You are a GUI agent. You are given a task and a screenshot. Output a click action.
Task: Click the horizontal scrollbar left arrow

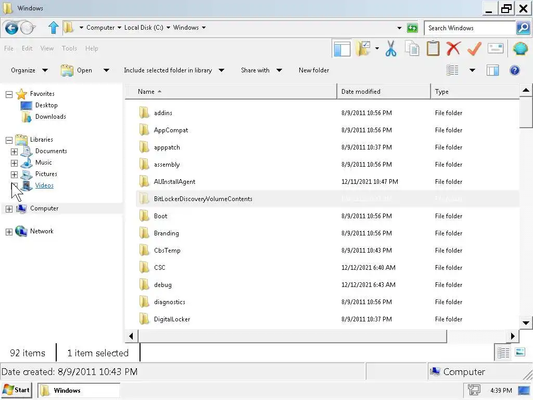131,336
